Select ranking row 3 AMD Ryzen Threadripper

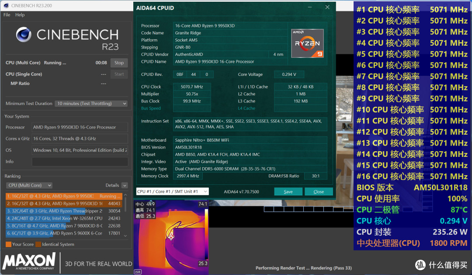64,211
